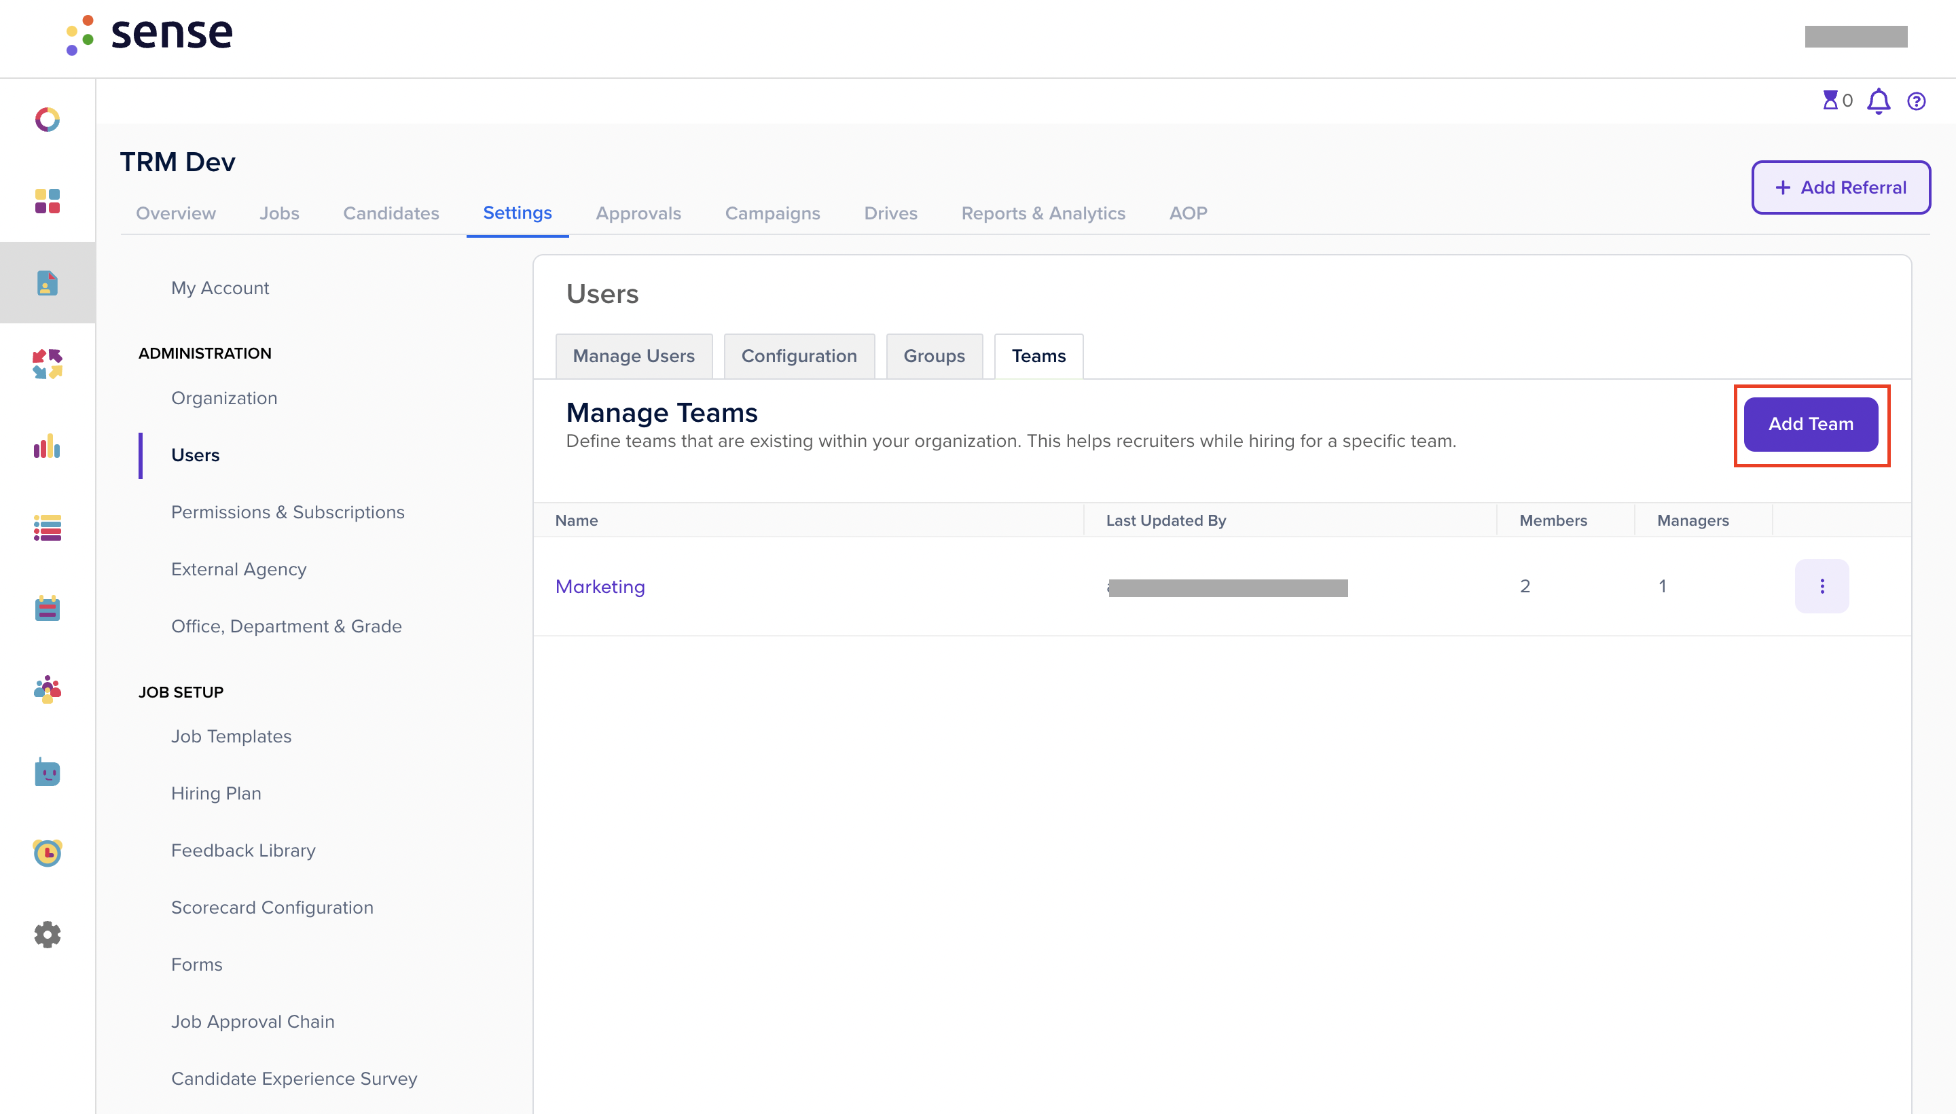Switch to the Manage Users sub-tab

(x=634, y=356)
